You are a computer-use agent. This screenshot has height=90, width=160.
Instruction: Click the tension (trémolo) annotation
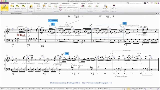[132, 26]
